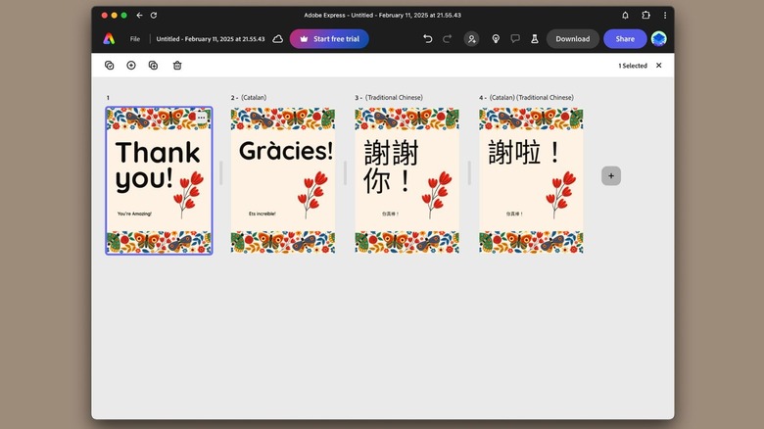
Task: Open the File menu
Action: coord(134,39)
